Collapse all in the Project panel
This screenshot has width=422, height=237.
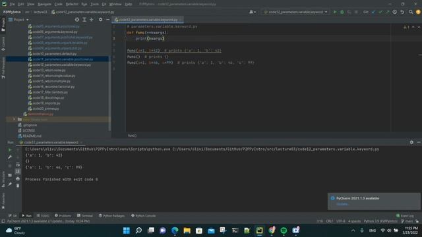pos(92,20)
